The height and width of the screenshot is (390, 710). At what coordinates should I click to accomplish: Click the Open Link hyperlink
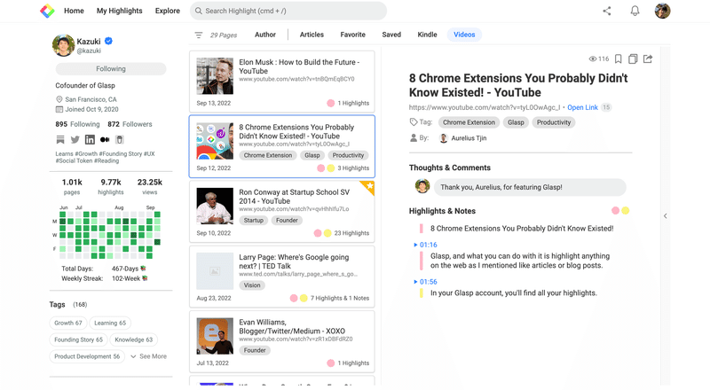click(582, 107)
